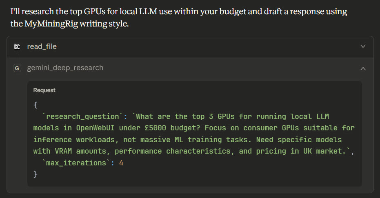
Task: Click the Request heading
Action: coord(44,90)
